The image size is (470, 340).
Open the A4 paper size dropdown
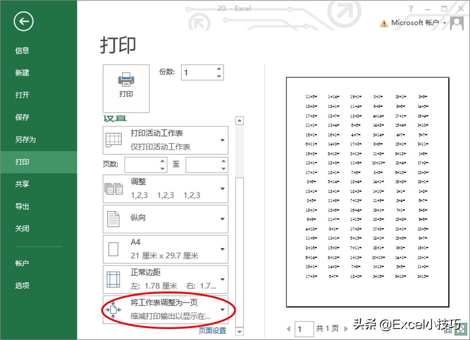click(222, 249)
